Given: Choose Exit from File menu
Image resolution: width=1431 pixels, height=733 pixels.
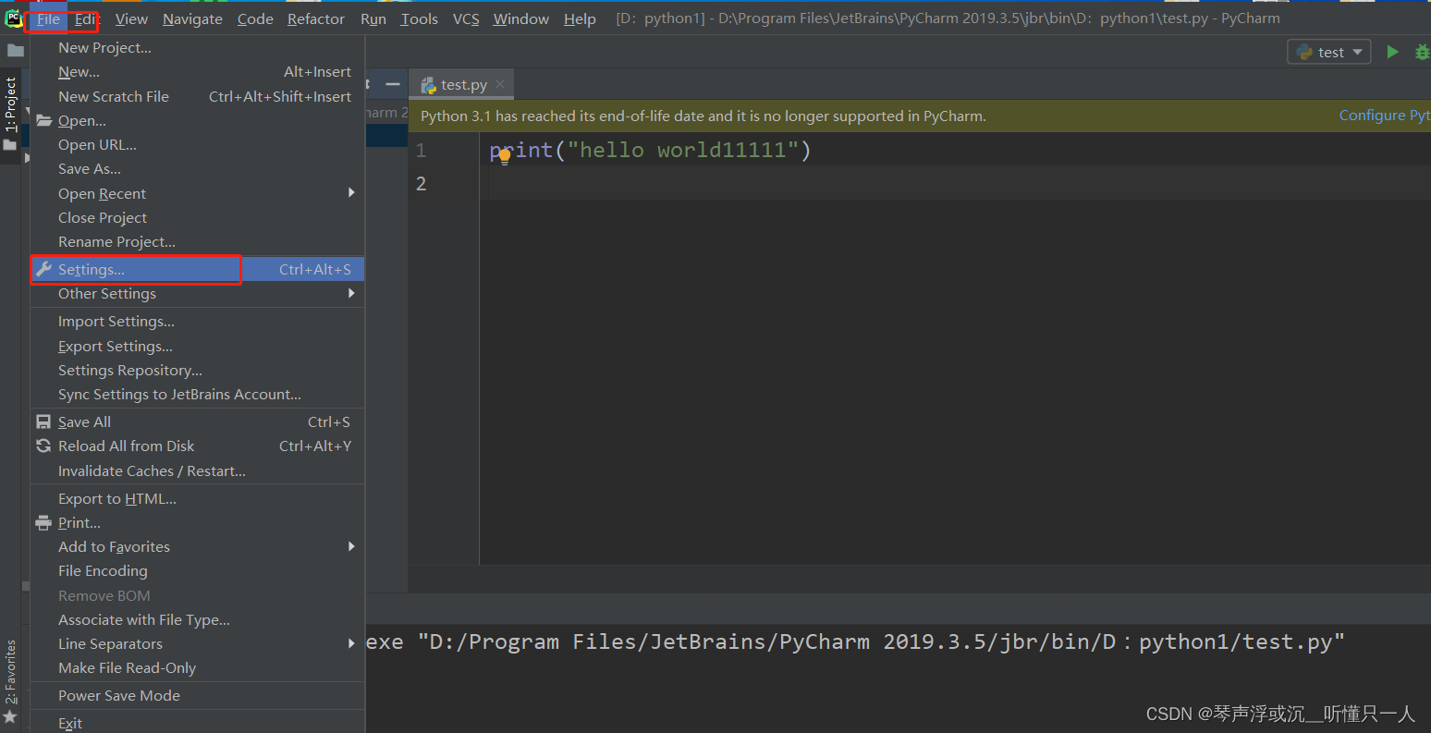Looking at the screenshot, I should (198, 723).
